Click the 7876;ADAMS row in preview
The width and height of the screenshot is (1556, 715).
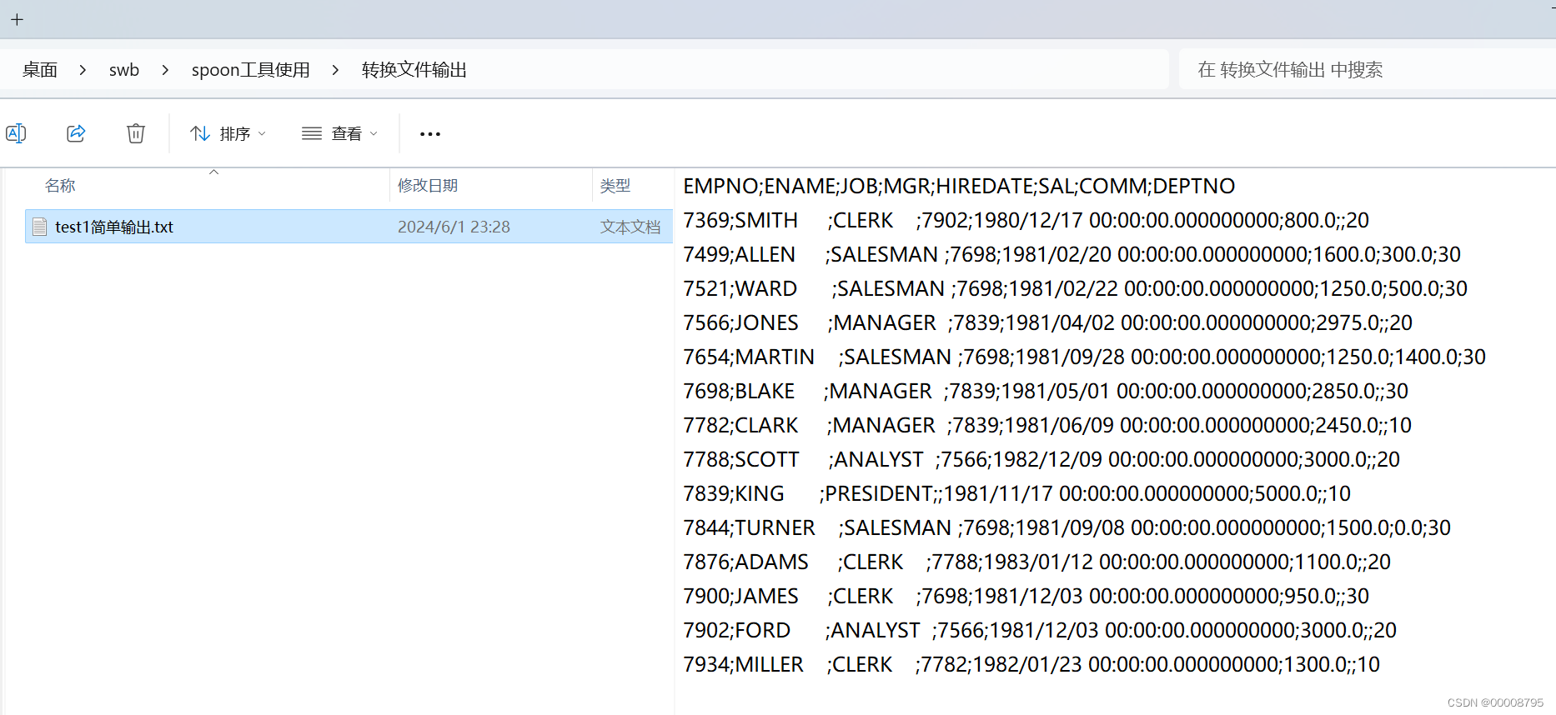[1036, 562]
